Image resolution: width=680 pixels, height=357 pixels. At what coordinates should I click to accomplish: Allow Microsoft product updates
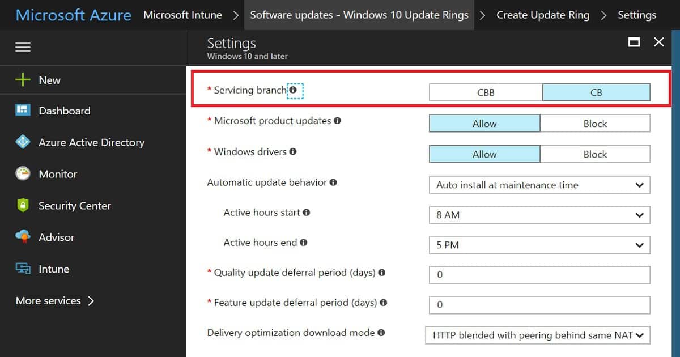(x=484, y=124)
